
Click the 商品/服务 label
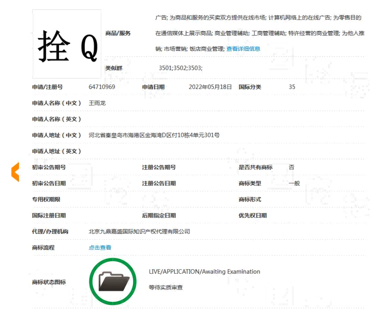tap(118, 33)
